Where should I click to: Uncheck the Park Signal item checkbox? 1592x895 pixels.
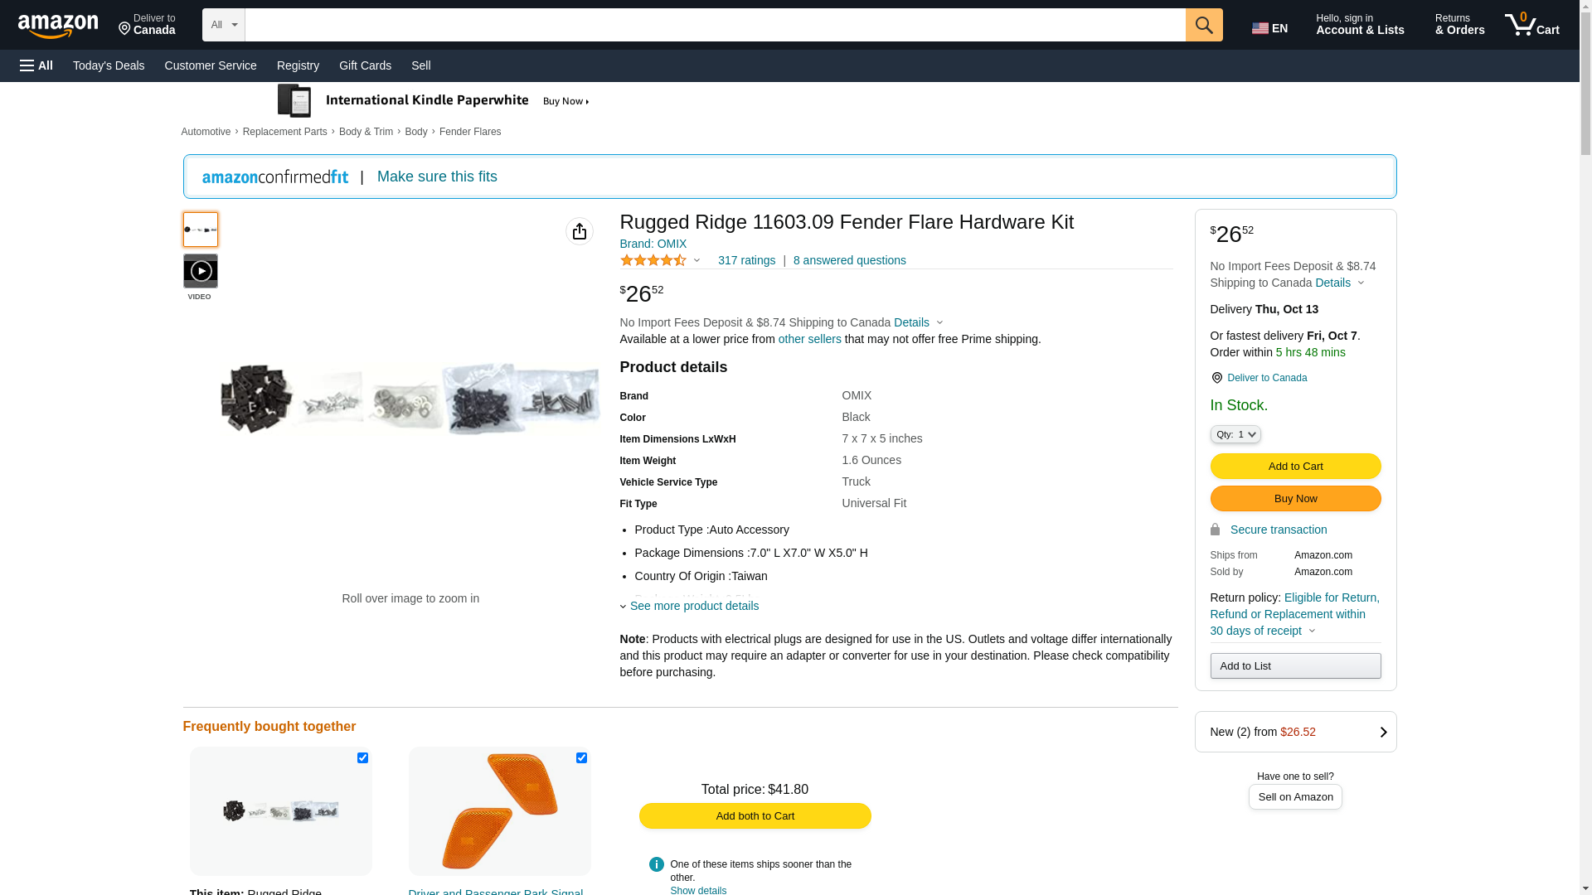coord(581,757)
